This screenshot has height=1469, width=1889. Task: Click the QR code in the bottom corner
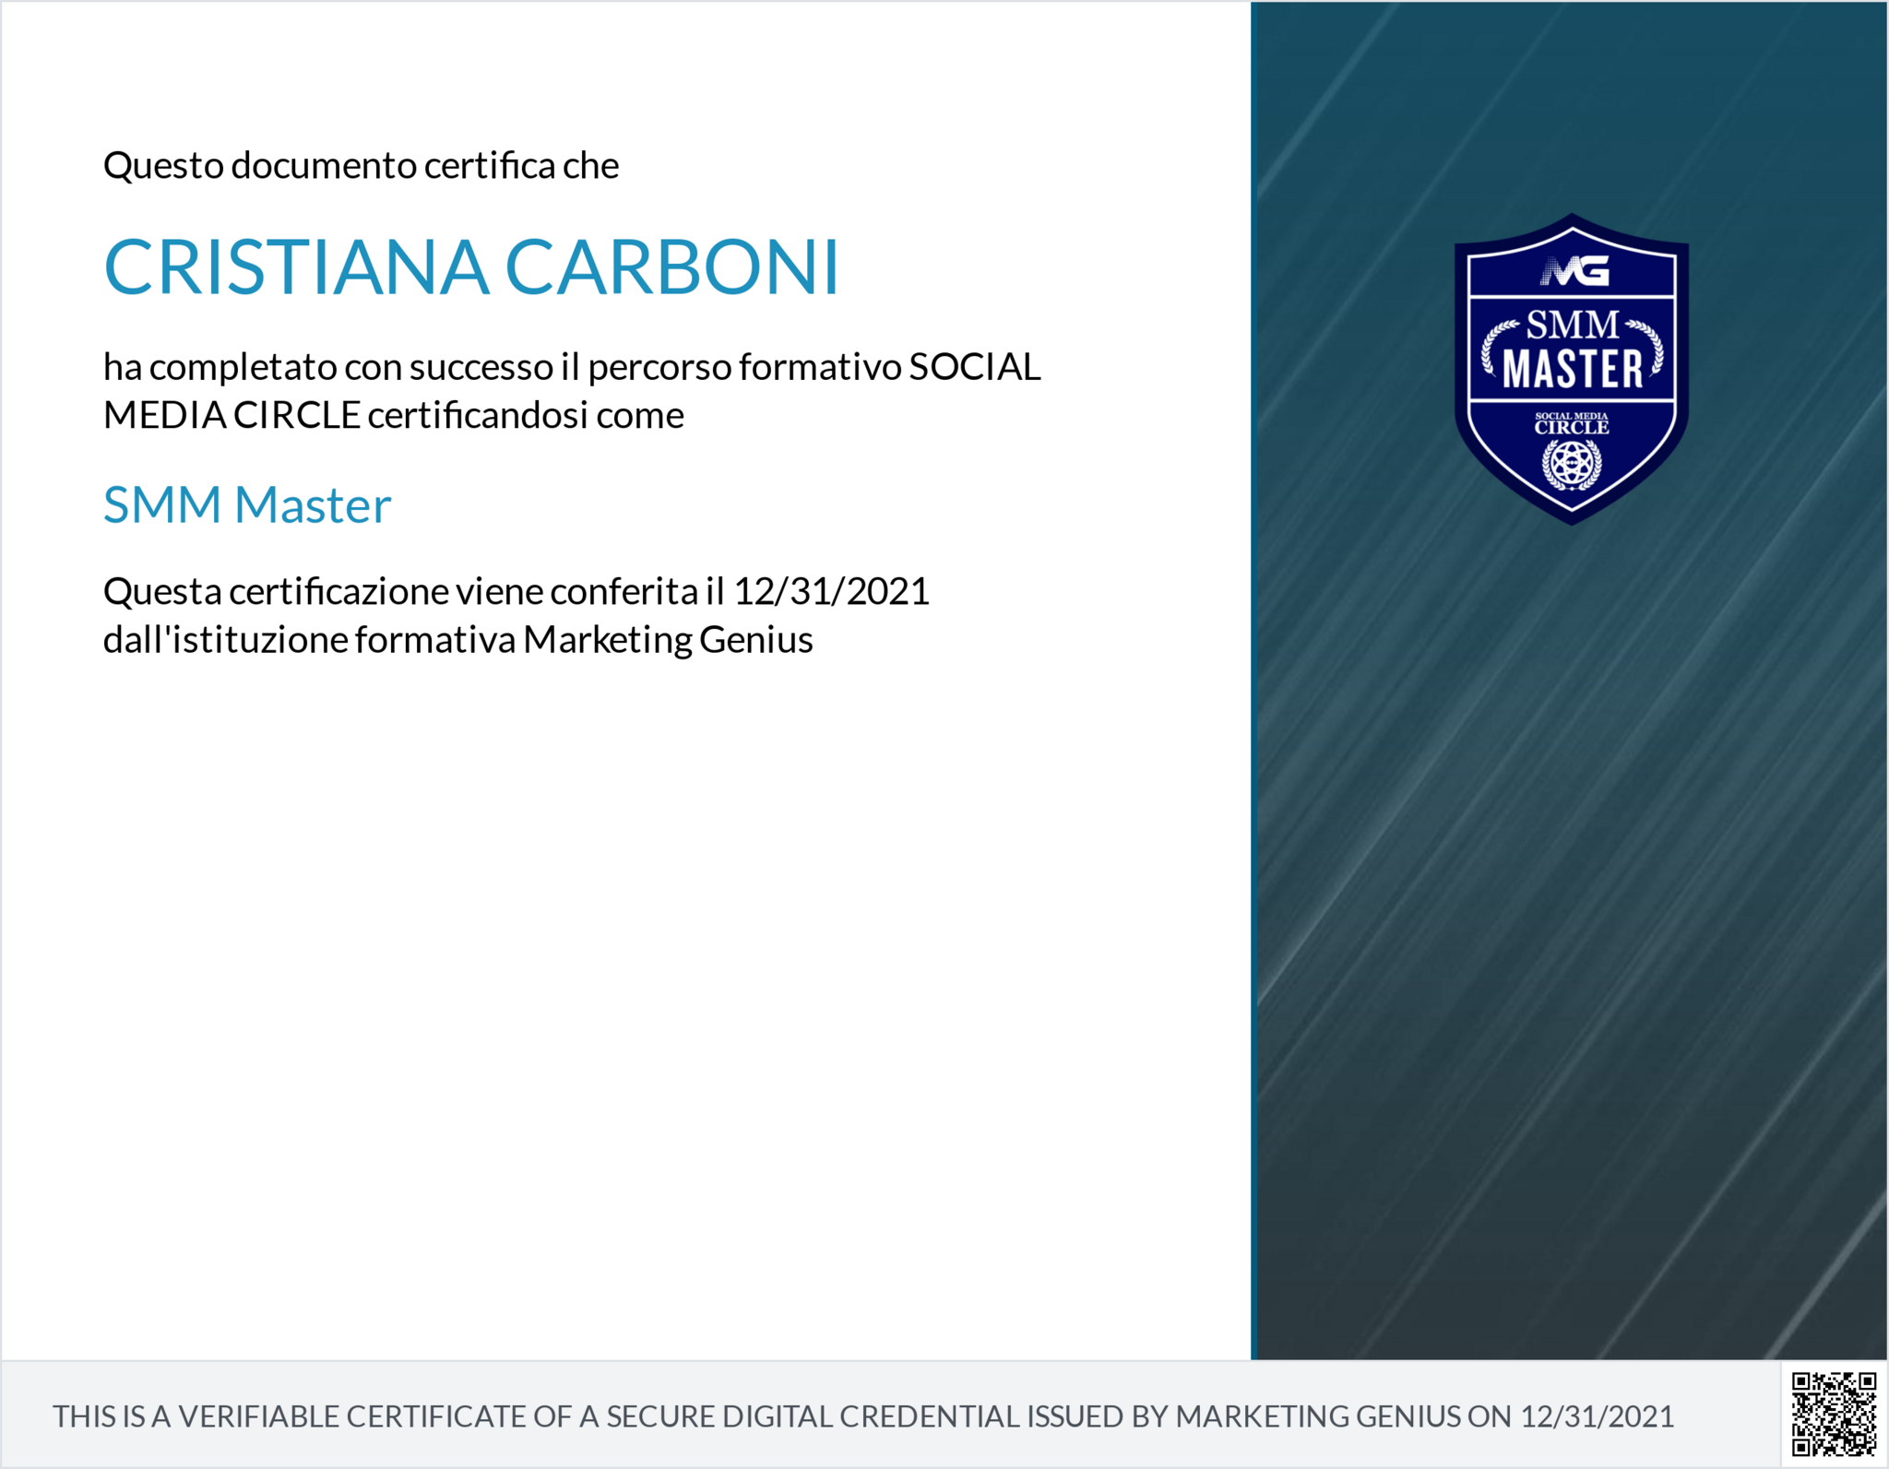click(1833, 1414)
